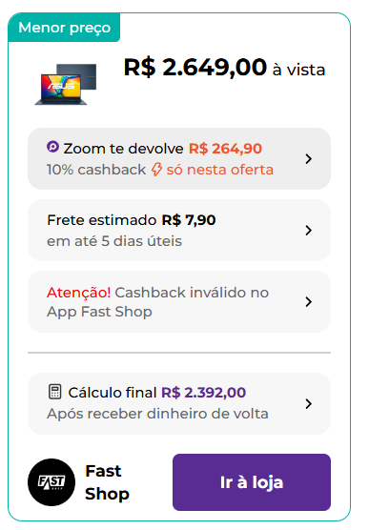
Task: Click the só nesta oferta text
Action: coord(220,170)
